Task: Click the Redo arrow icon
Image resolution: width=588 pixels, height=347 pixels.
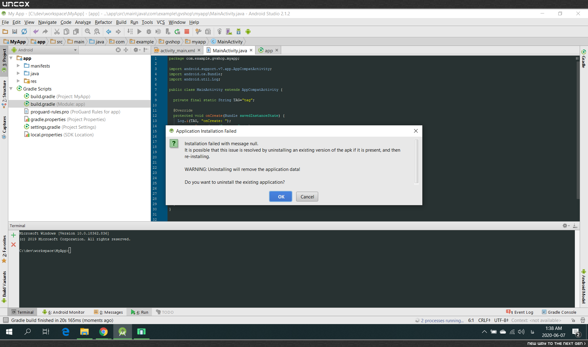Action: 45,31
